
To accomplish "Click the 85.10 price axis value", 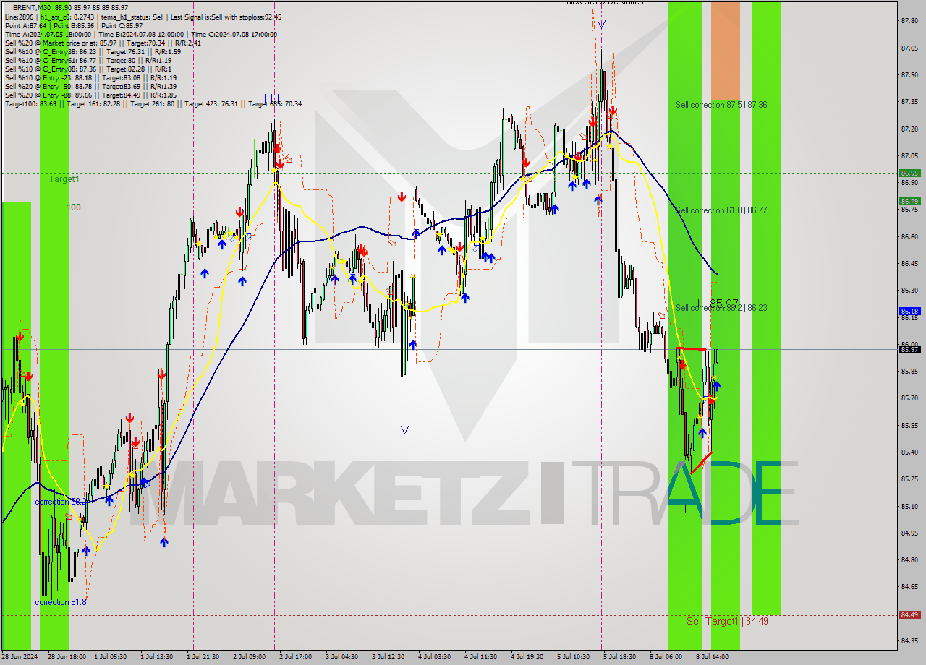I will coord(909,506).
